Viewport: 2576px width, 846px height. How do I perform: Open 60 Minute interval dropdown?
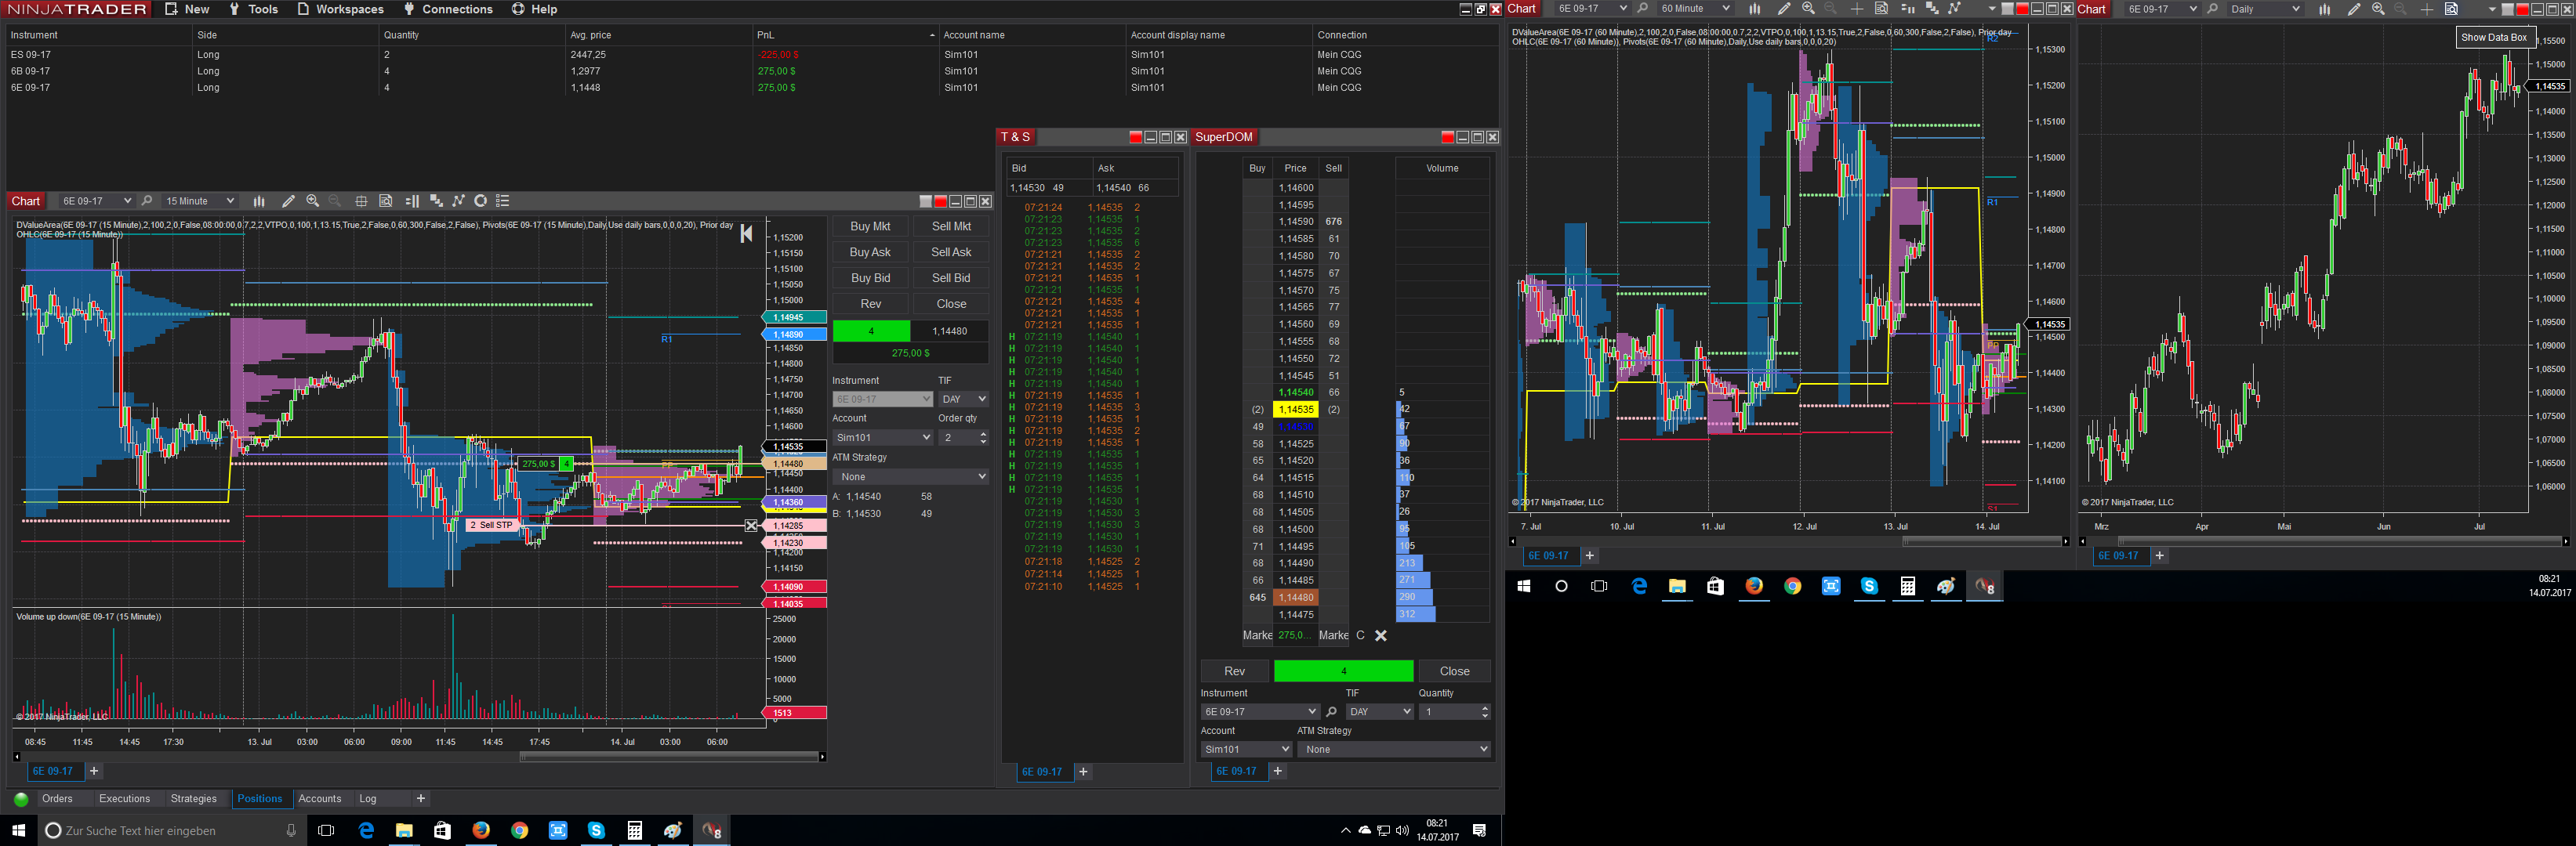[1694, 9]
